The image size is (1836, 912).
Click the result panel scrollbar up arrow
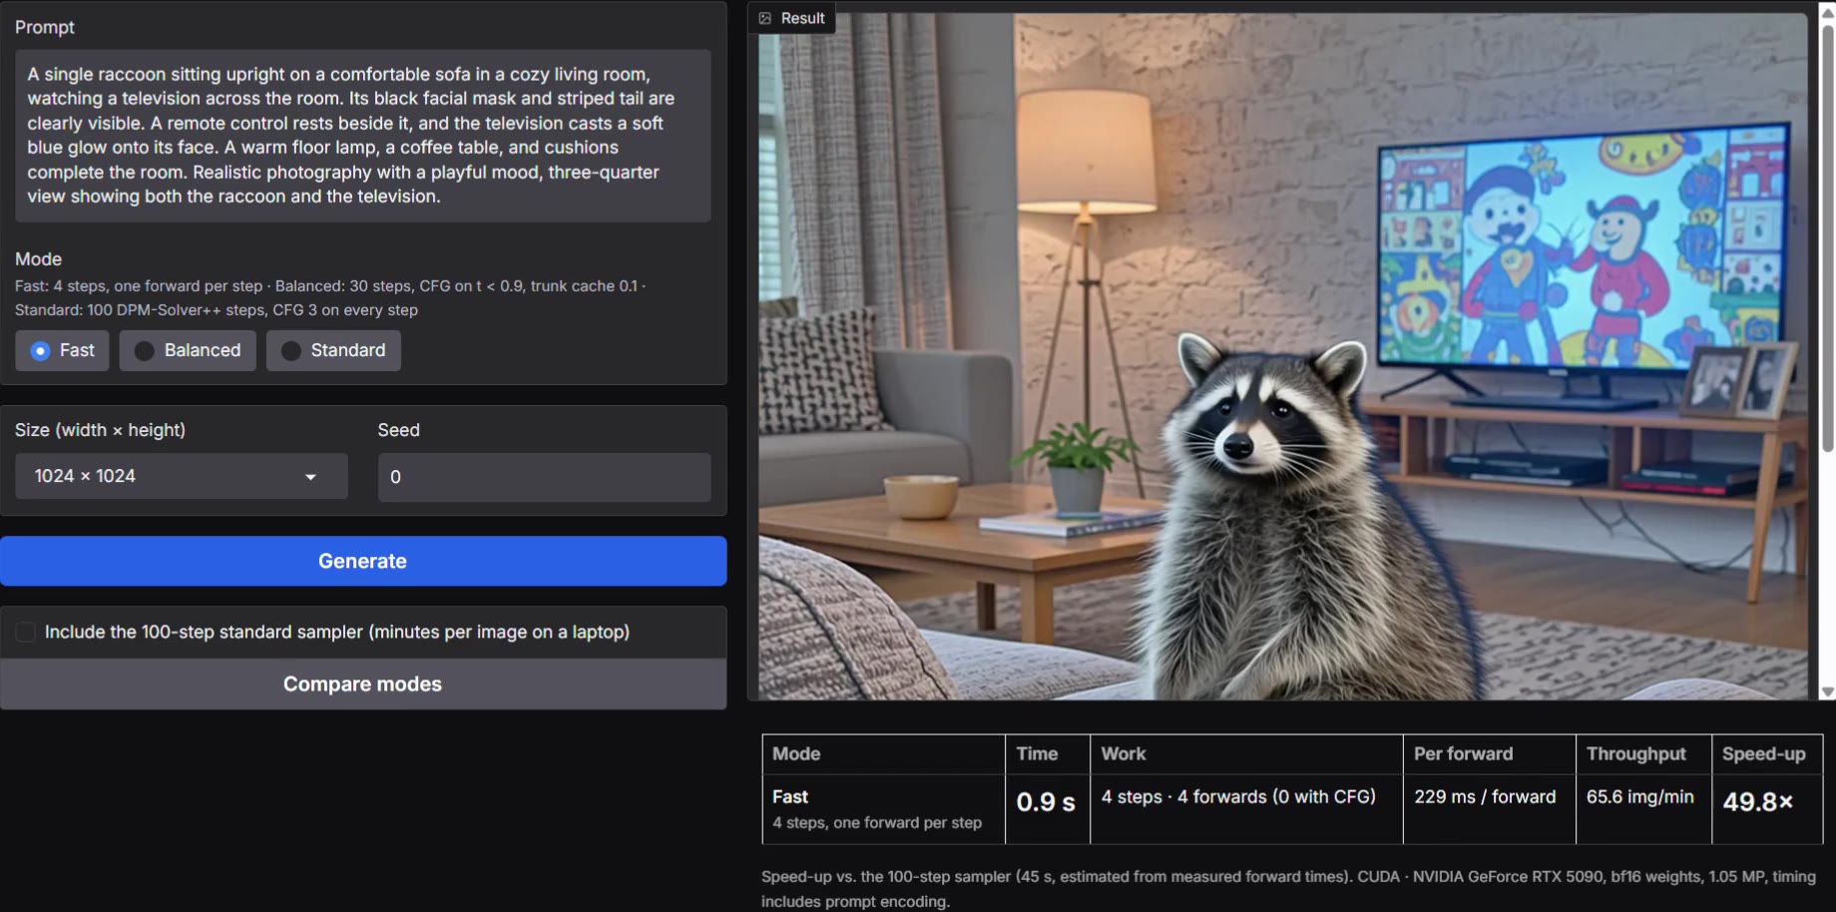coord(1827,13)
